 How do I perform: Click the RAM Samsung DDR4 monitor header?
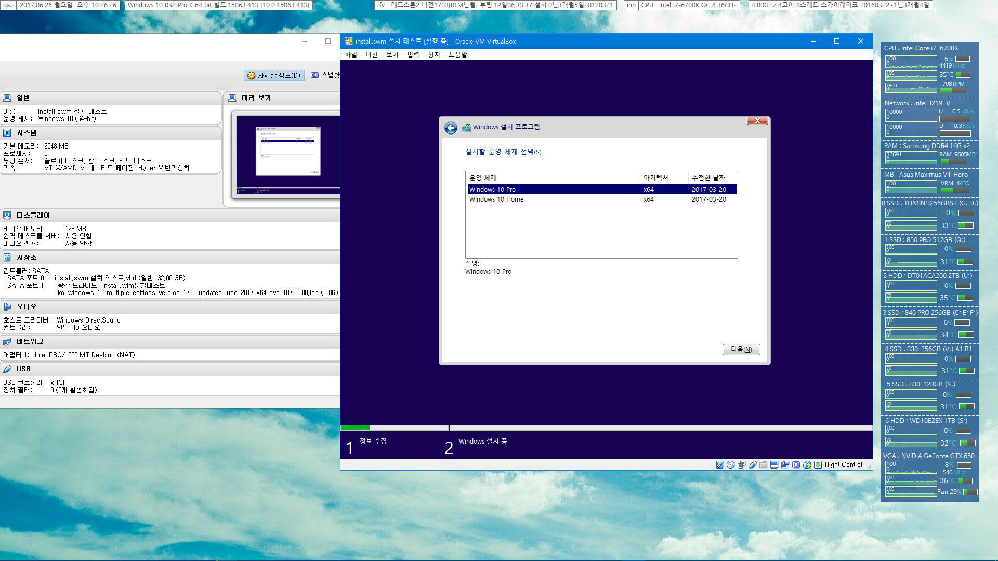click(927, 146)
